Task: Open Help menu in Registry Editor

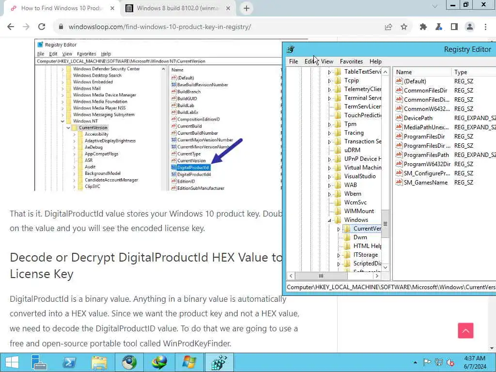Action: coord(375,62)
